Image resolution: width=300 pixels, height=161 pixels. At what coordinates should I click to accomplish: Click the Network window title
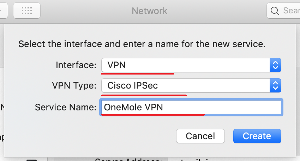click(149, 11)
